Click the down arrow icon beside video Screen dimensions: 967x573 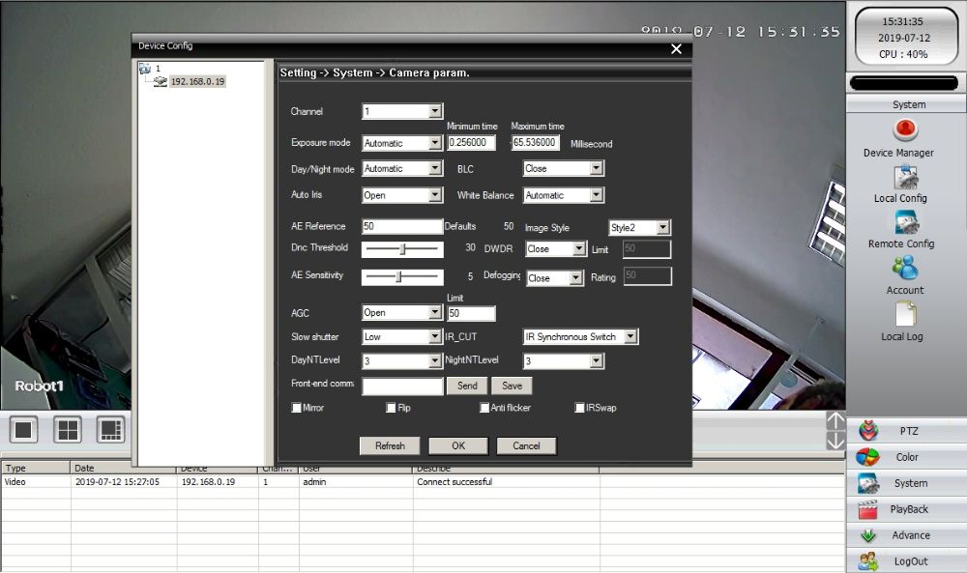pyautogui.click(x=835, y=440)
